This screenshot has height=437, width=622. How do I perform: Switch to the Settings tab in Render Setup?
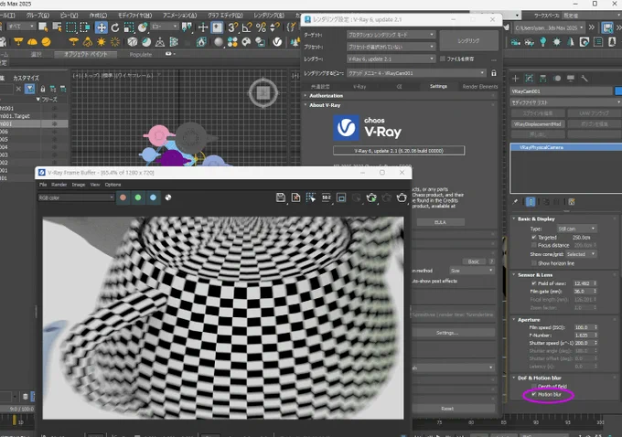coord(438,86)
